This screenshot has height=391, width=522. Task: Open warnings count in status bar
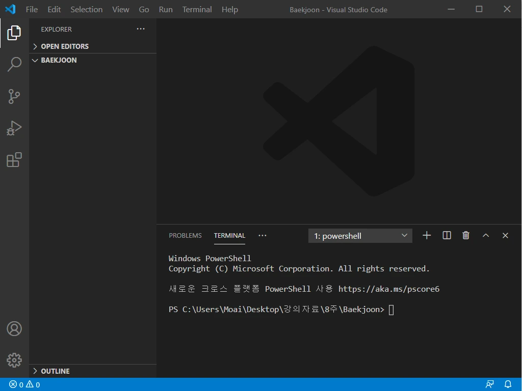pyautogui.click(x=33, y=385)
